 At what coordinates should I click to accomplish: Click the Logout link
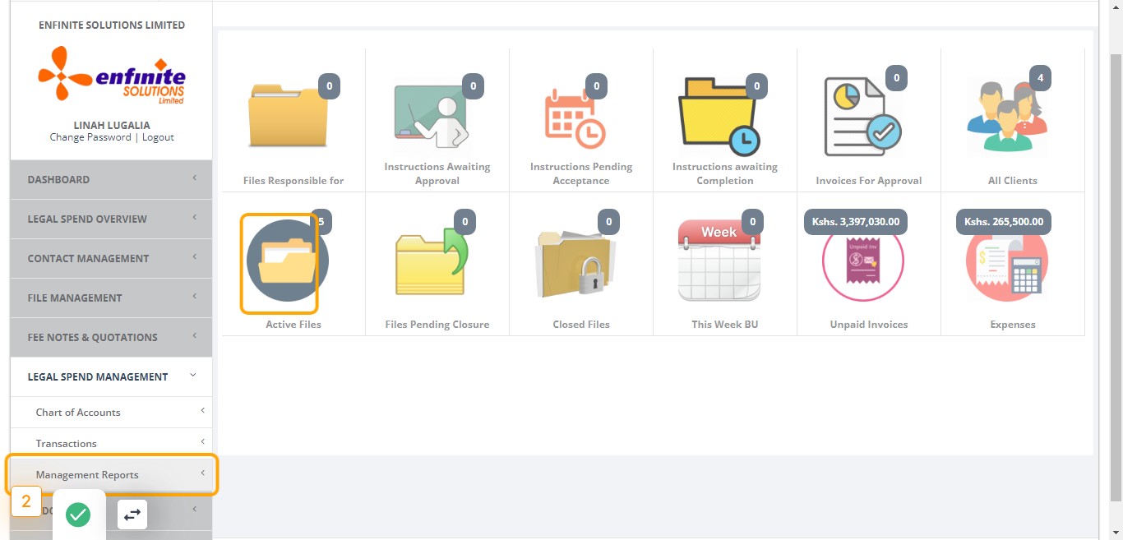point(158,137)
